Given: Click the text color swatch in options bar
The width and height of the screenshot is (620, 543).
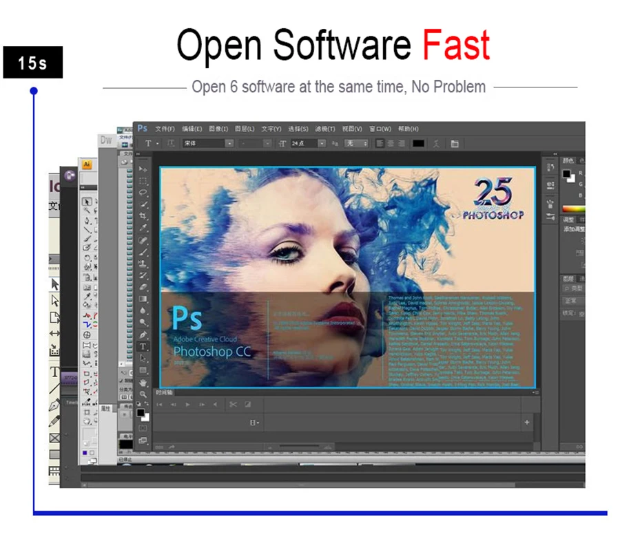Looking at the screenshot, I should (x=418, y=143).
